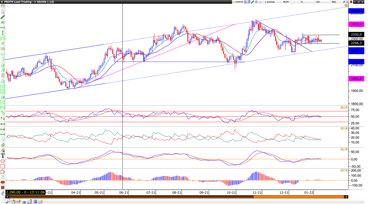This screenshot has width=368, height=204.
Task: Toggle the MUM chart type option
Action: [x=286, y=2]
